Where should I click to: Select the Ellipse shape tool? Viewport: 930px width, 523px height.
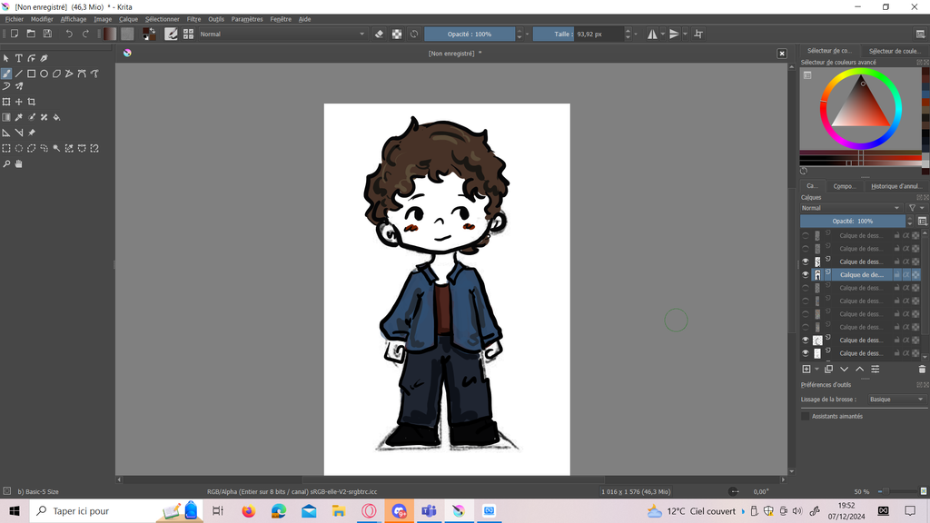(x=44, y=74)
